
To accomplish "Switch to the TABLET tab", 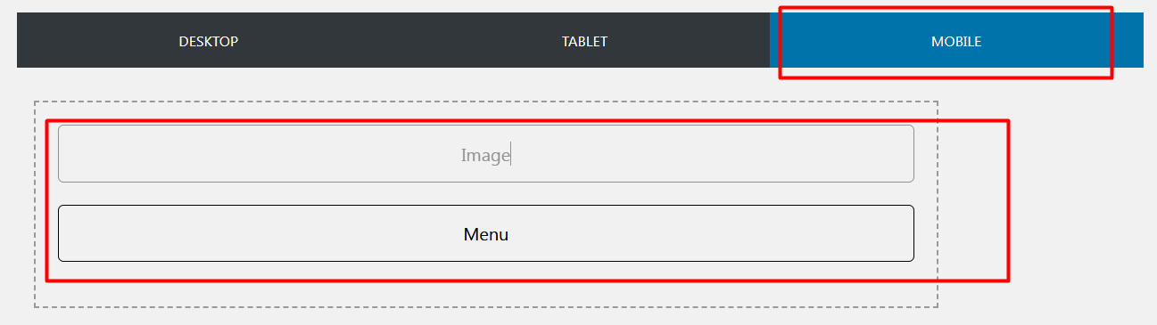I will [x=584, y=41].
